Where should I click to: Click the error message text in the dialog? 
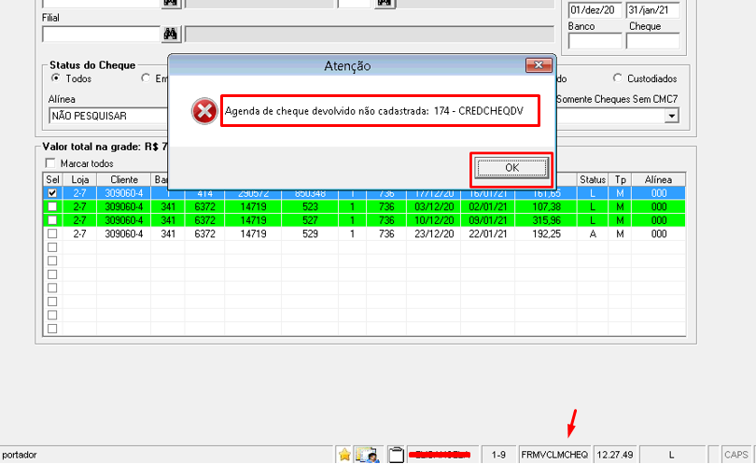coord(374,111)
